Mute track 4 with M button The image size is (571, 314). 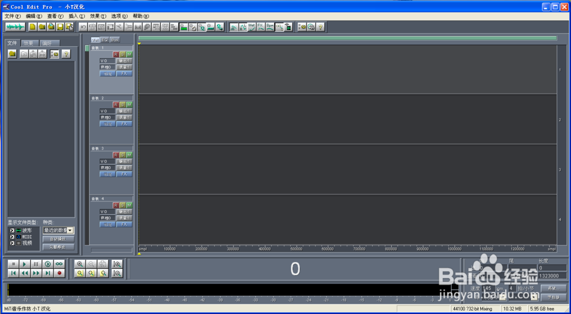129,205
